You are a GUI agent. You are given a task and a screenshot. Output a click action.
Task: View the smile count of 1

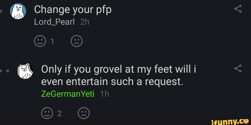coord(52,42)
